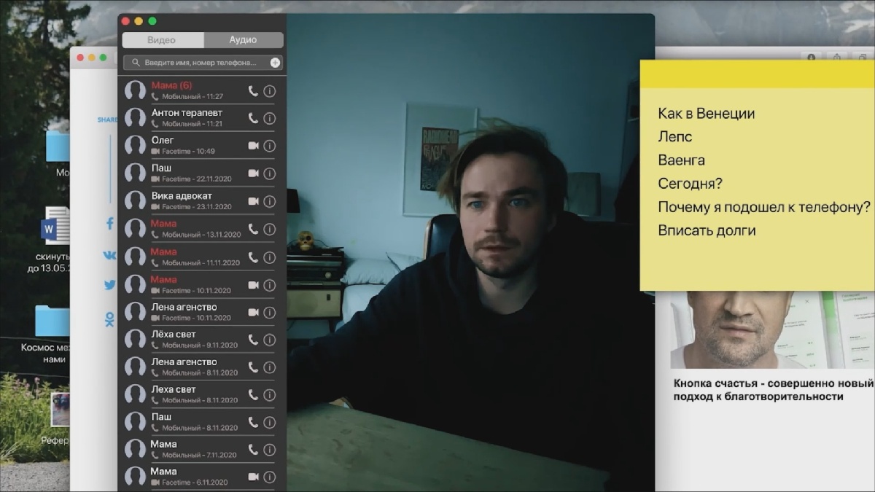Show info for Мама 7.11.2020 call

269,450
